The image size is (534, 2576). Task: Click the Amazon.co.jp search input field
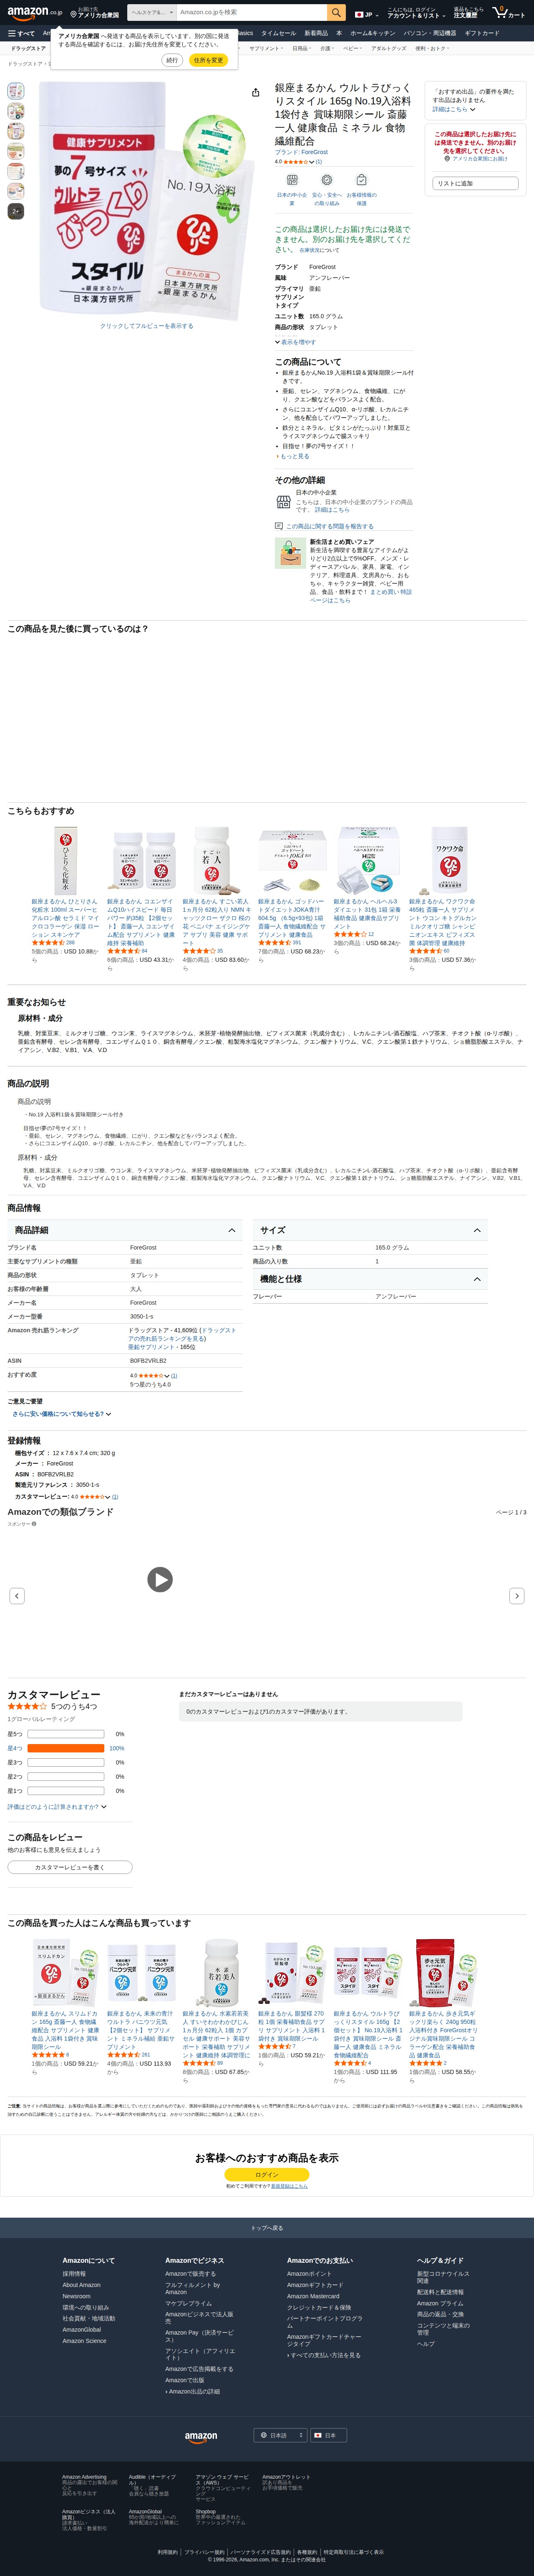click(252, 12)
